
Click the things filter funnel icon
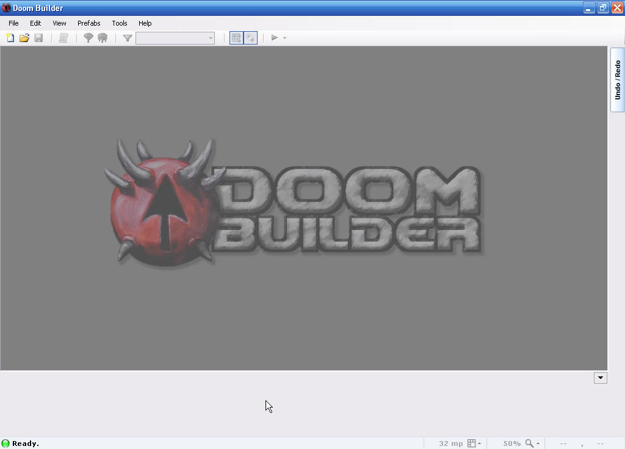(128, 38)
